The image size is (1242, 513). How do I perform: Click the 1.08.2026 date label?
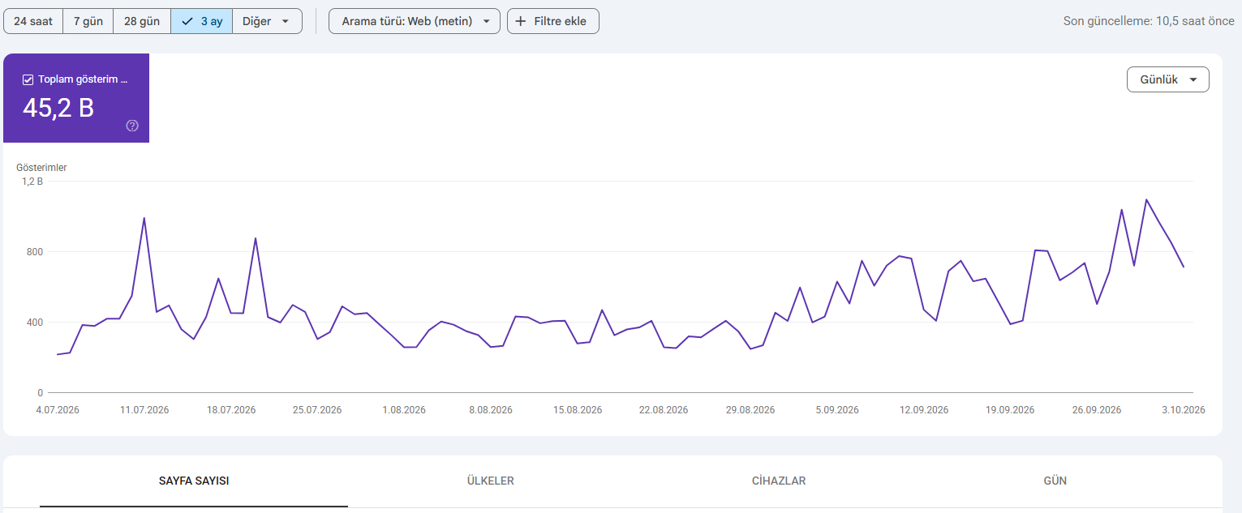[x=404, y=410]
